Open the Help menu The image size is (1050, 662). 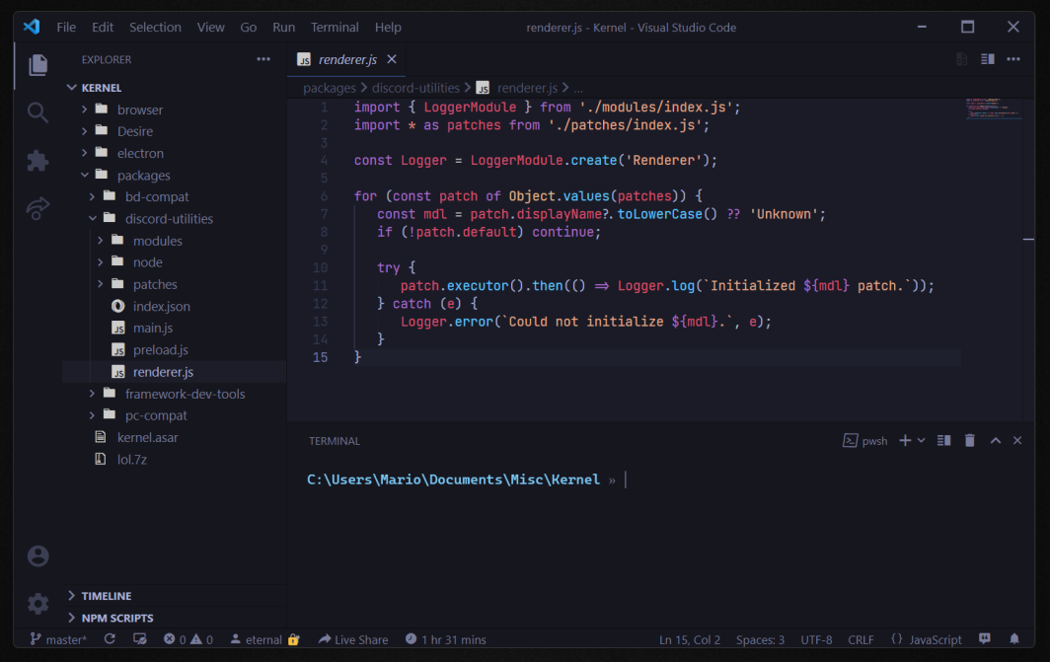(x=388, y=28)
